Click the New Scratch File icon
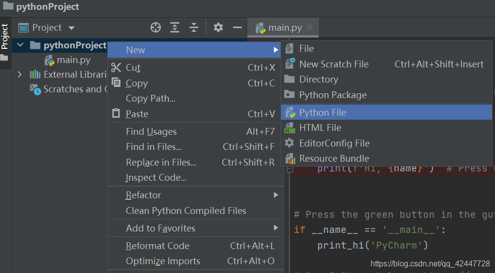The image size is (495, 273). [290, 63]
